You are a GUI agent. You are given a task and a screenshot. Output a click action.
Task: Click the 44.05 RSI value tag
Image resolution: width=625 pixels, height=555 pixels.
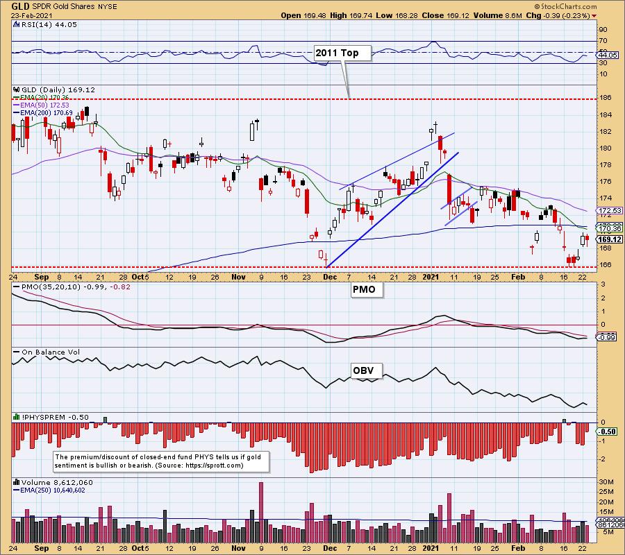point(608,55)
